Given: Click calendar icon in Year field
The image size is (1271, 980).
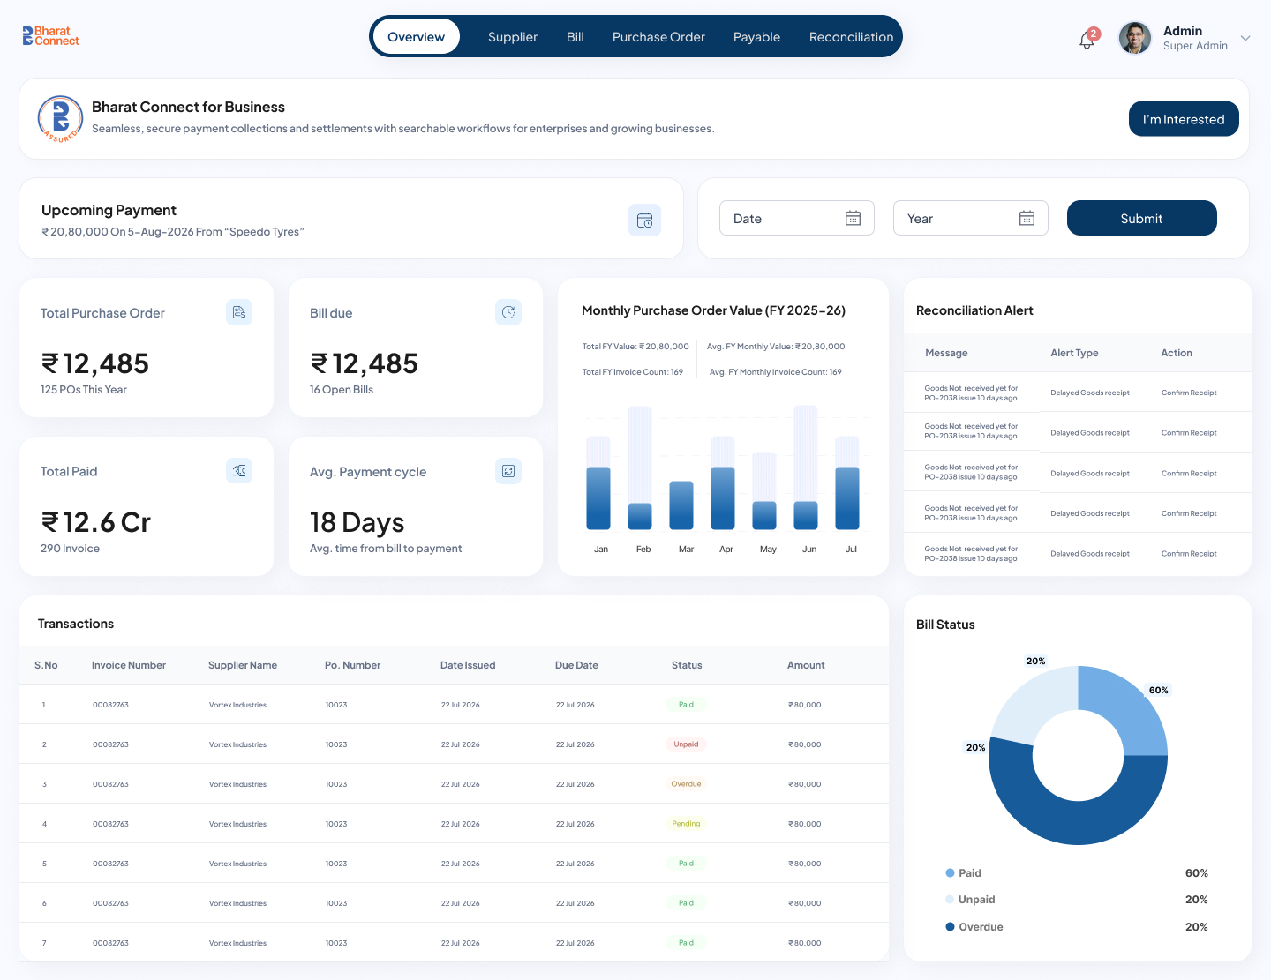Looking at the screenshot, I should [x=1027, y=218].
